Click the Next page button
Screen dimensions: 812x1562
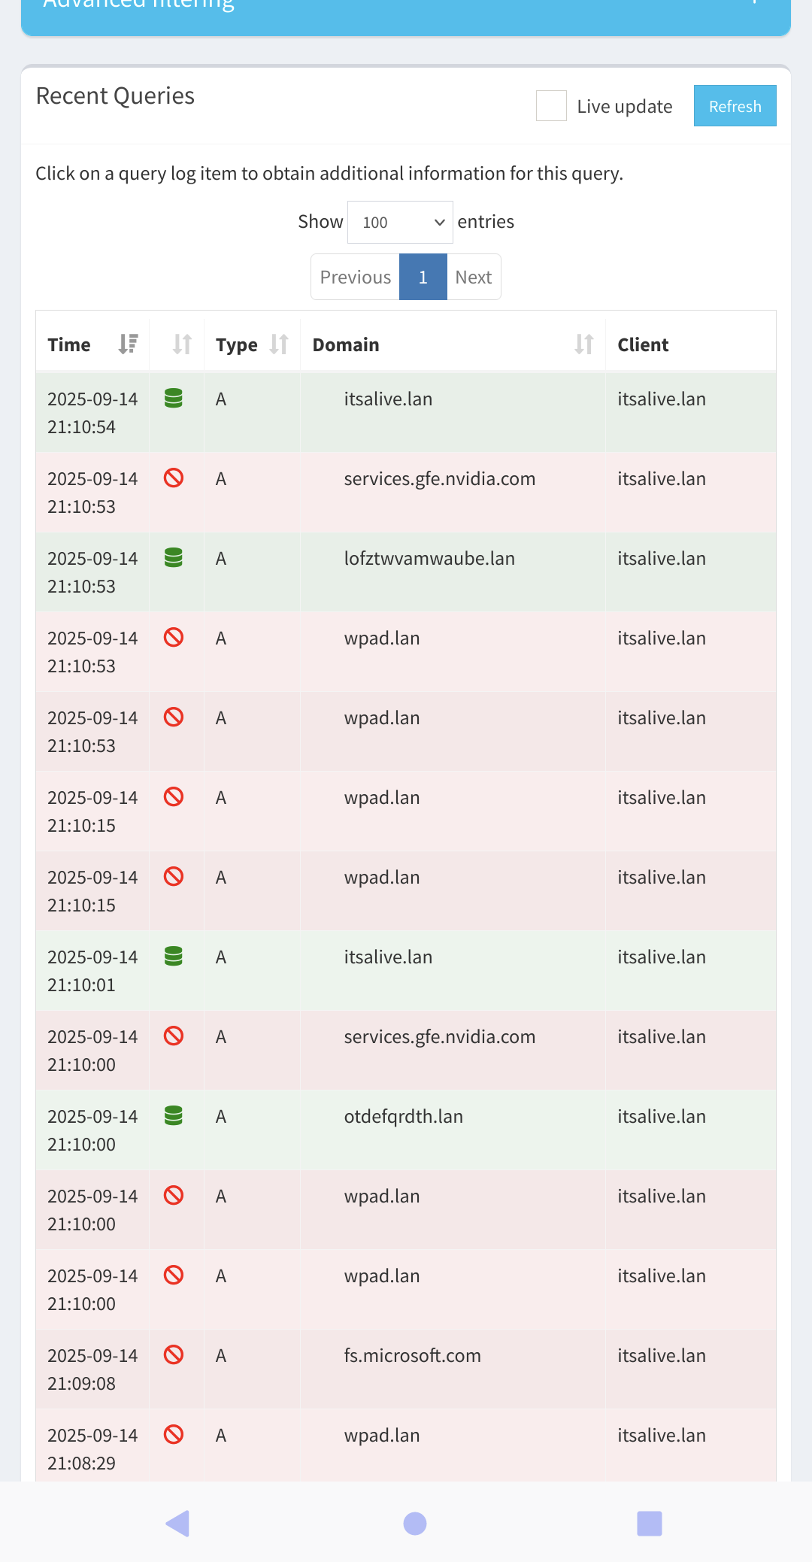474,277
